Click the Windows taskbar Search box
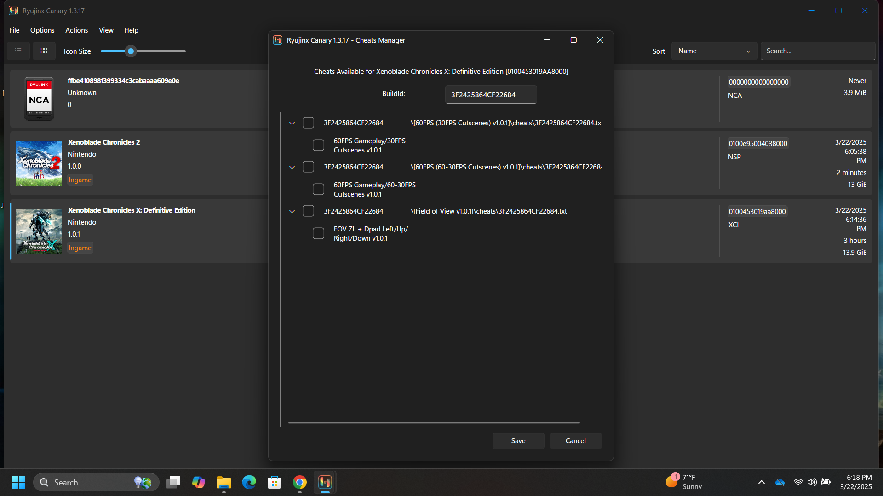 pos(96,482)
